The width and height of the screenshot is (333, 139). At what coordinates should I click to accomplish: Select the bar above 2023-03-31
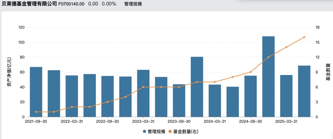click(143, 93)
